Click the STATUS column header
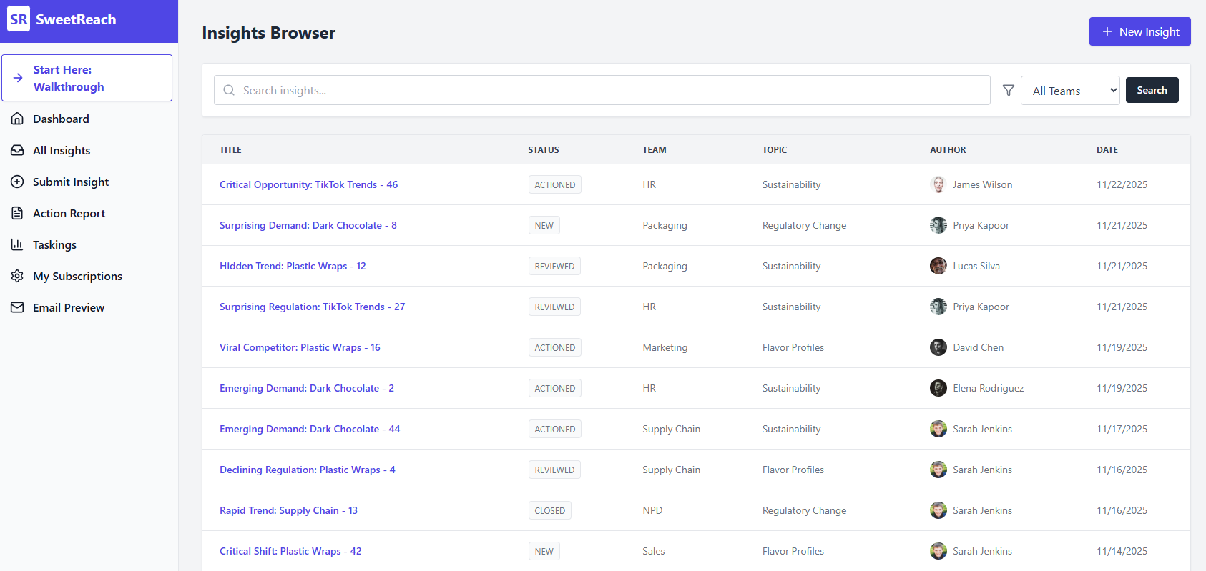Image resolution: width=1206 pixels, height=571 pixels. click(x=543, y=150)
